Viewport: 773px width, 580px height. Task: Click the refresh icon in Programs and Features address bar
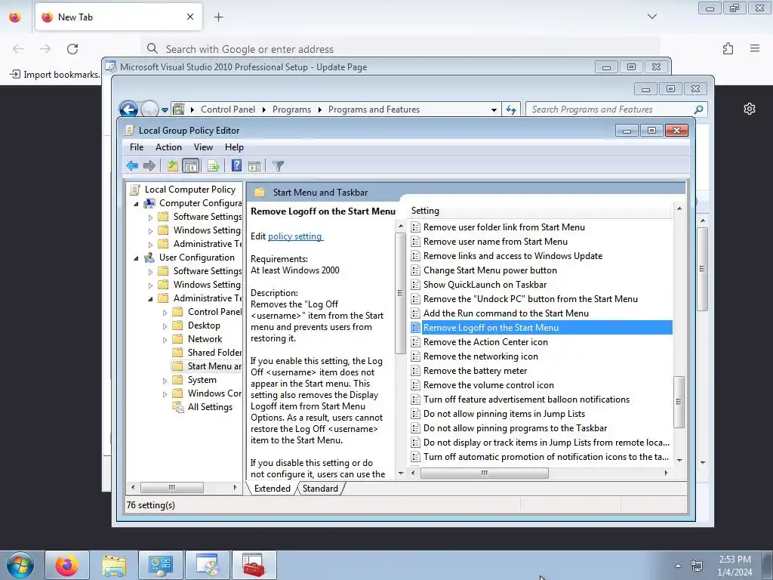pyautogui.click(x=511, y=110)
